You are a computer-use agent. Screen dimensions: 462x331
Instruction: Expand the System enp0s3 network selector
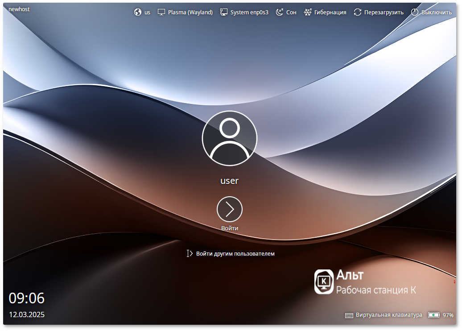[x=249, y=12]
